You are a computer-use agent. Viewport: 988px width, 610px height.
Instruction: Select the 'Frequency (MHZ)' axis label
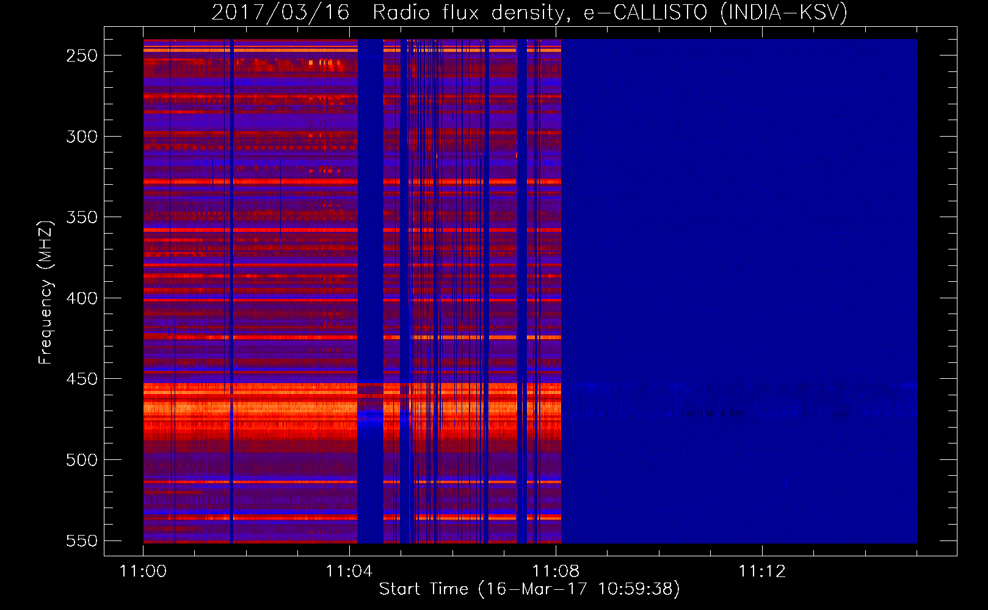45,292
